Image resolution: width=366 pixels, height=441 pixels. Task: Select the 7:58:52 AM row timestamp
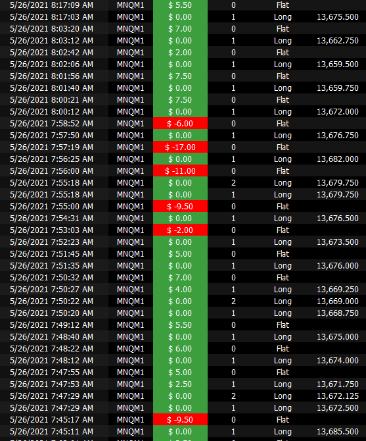51,124
